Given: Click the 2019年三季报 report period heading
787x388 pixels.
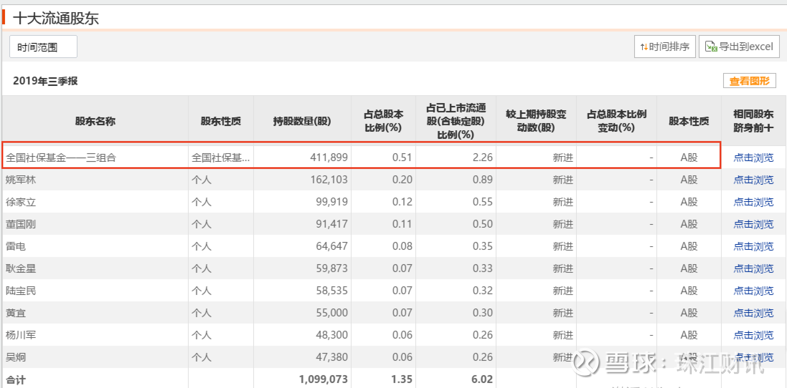Looking at the screenshot, I should pyautogui.click(x=45, y=81).
